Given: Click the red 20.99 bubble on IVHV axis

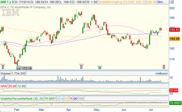Looking at the screenshot, I should click(x=174, y=90).
